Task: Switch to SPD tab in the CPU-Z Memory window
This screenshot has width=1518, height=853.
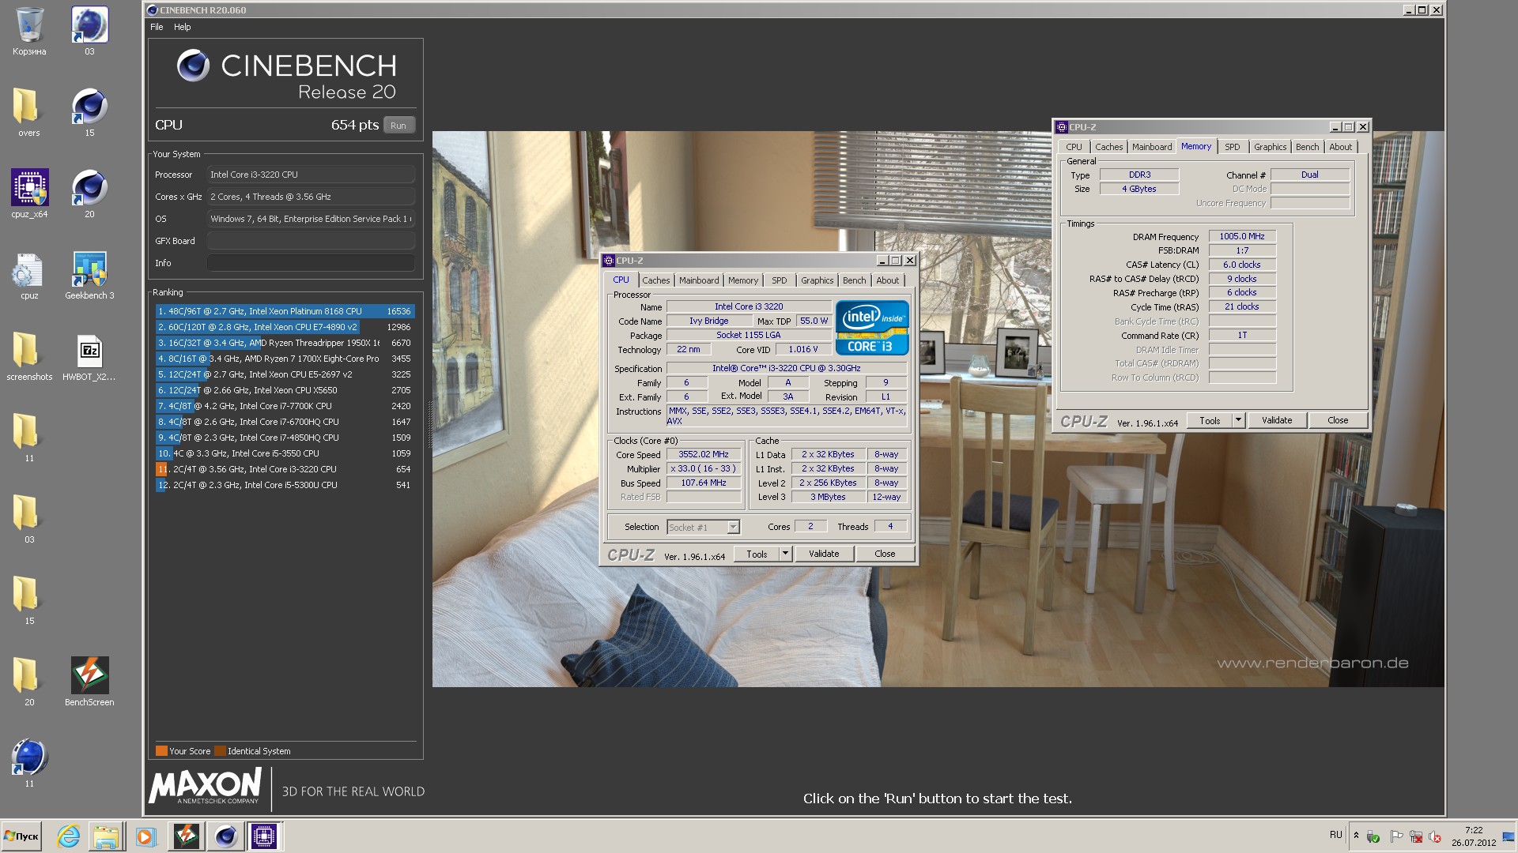Action: coord(1233,147)
